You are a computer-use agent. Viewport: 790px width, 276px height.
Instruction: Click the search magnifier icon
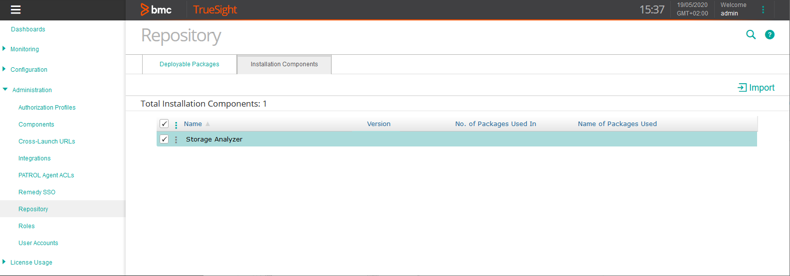click(x=751, y=34)
